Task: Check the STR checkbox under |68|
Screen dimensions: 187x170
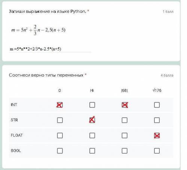Action: [125, 120]
